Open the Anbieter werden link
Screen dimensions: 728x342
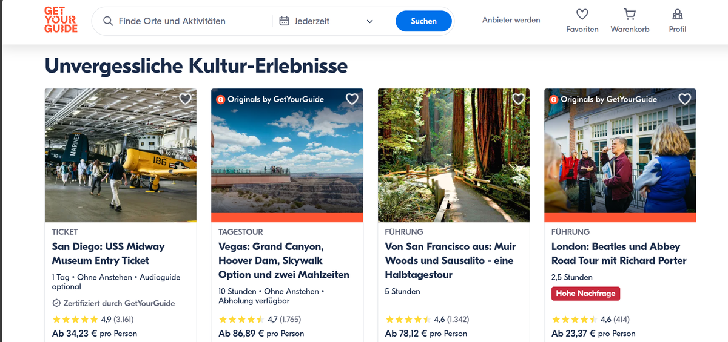[511, 20]
